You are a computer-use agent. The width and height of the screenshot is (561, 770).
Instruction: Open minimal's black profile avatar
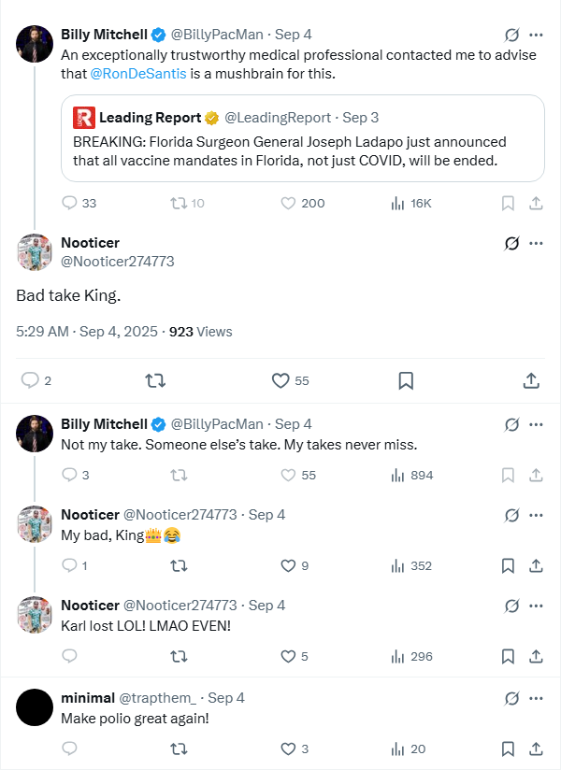coord(35,706)
